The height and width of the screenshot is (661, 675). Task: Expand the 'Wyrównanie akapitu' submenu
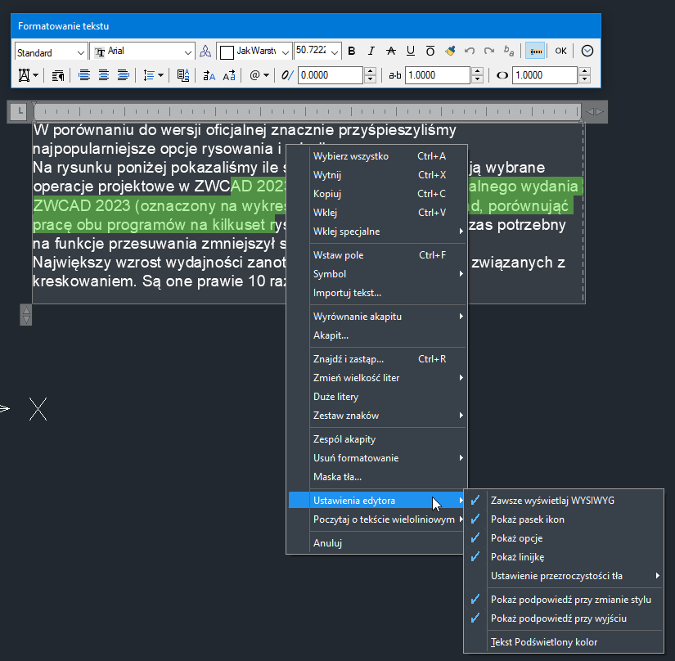coord(377,317)
